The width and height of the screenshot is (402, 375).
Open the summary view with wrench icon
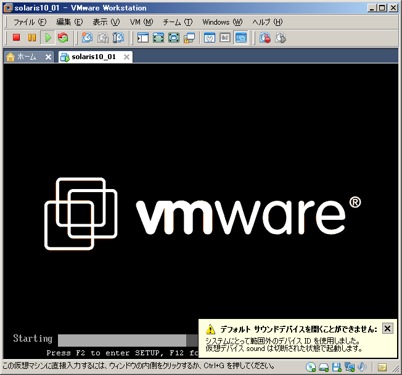point(210,38)
